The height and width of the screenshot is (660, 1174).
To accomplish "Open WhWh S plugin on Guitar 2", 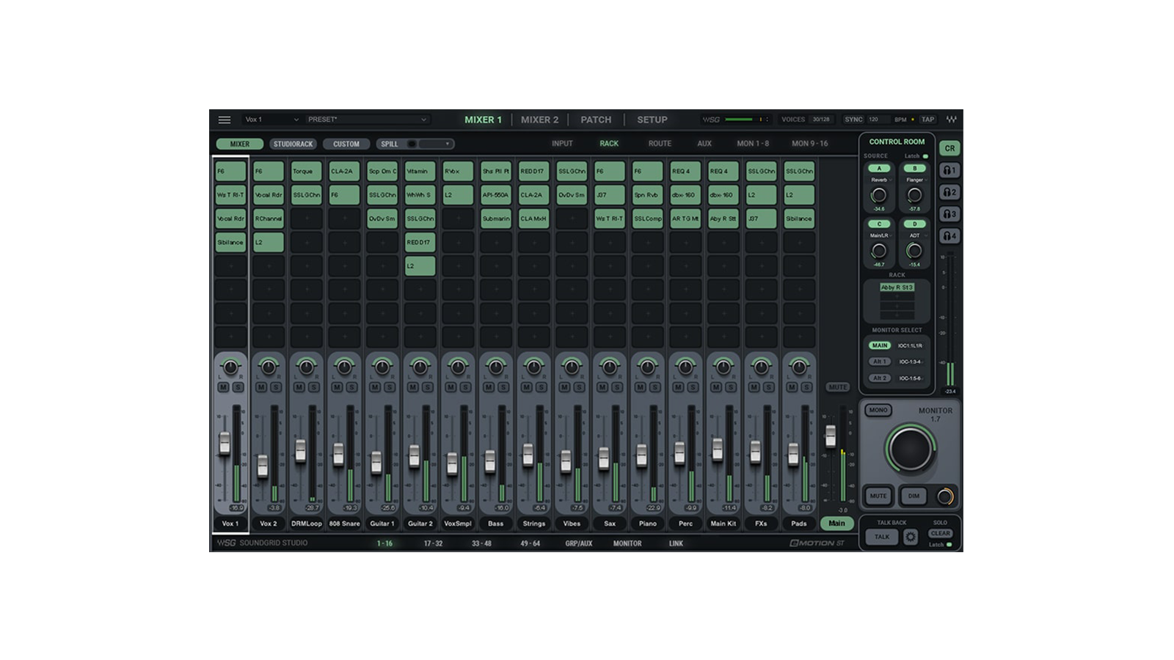I will 420,195.
